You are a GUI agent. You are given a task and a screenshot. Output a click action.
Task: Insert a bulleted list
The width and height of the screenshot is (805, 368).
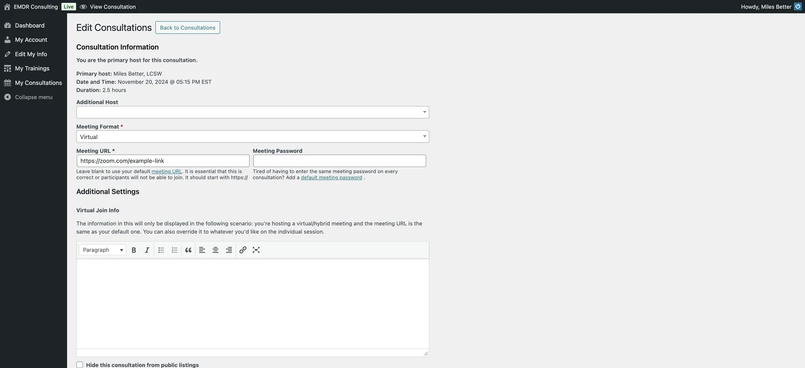tap(161, 250)
